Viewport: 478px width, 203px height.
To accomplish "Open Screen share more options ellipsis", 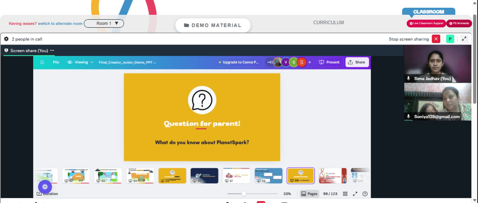I will pyautogui.click(x=52, y=51).
